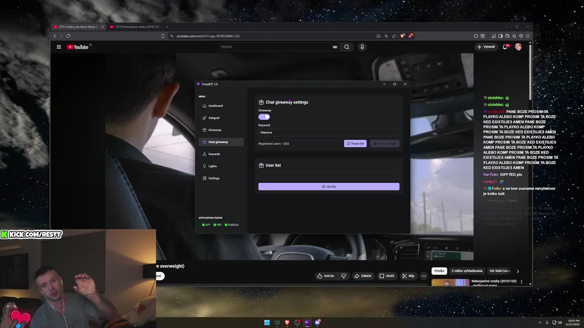Open the taskbar clock and date

click(574, 323)
